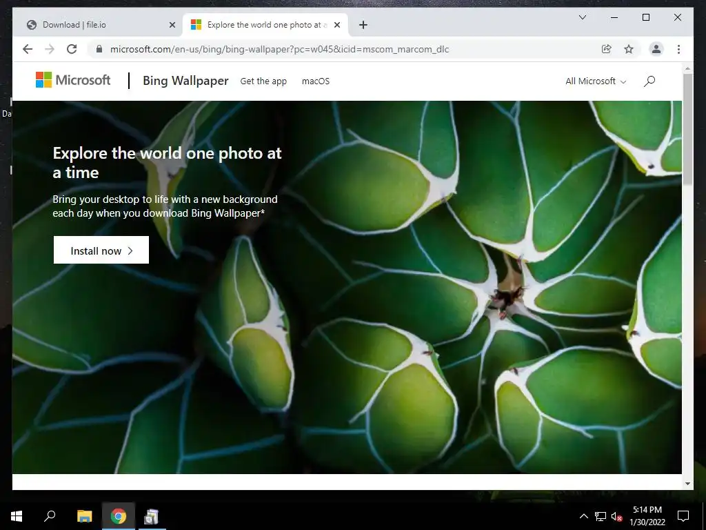Close the Explore the world tab
Viewport: 706px width, 530px height.
click(x=336, y=25)
